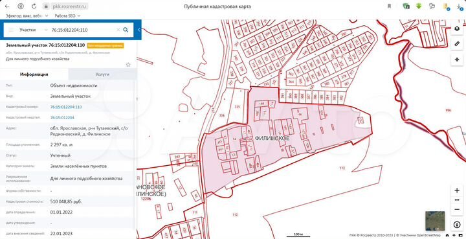Collapse the side panel with blue chevron
Image resolution: width=466 pixels, height=239 pixels.
point(139,30)
